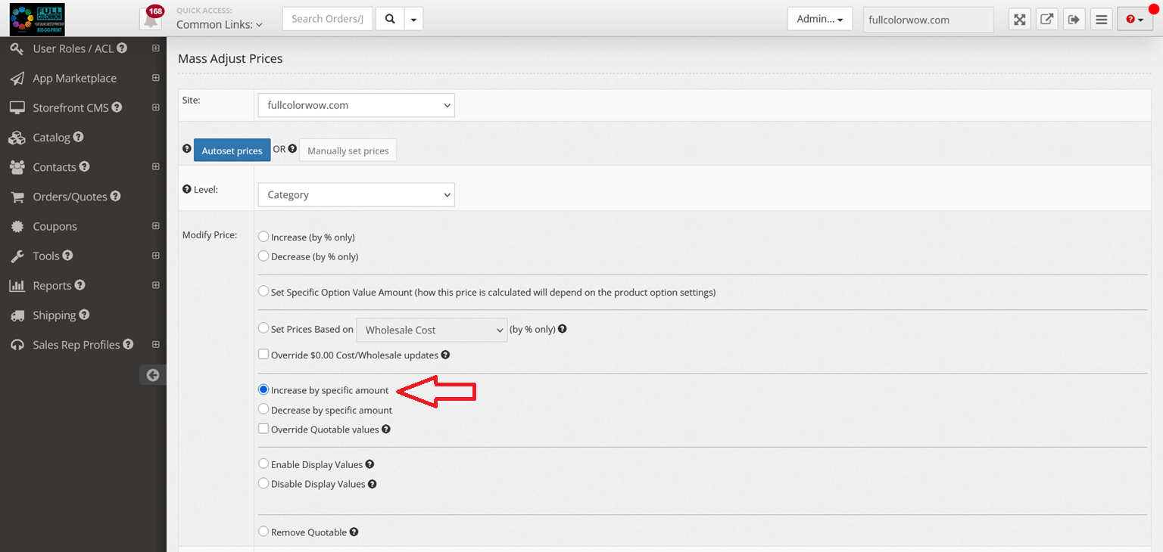
Task: Open the hamburger menu icon in top bar
Action: click(1101, 20)
